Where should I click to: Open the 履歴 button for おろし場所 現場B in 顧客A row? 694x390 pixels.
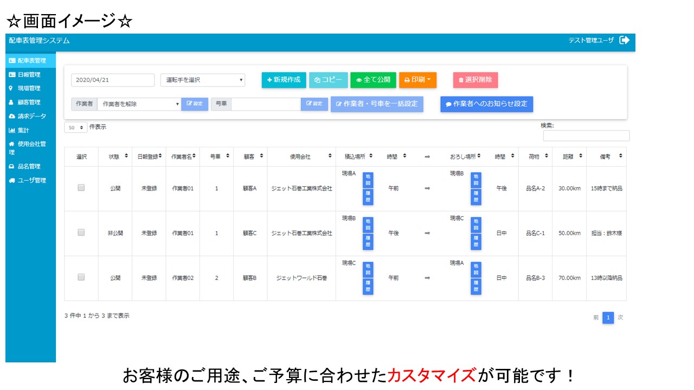point(476,197)
